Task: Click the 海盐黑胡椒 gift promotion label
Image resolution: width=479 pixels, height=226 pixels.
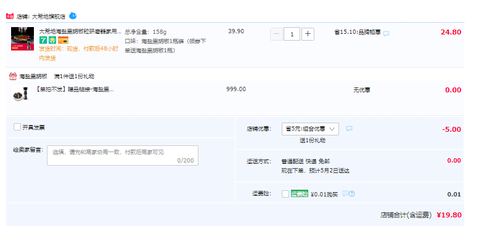Action: 33,76
